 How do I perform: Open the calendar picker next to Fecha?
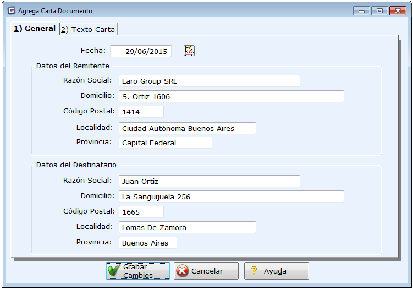[189, 51]
